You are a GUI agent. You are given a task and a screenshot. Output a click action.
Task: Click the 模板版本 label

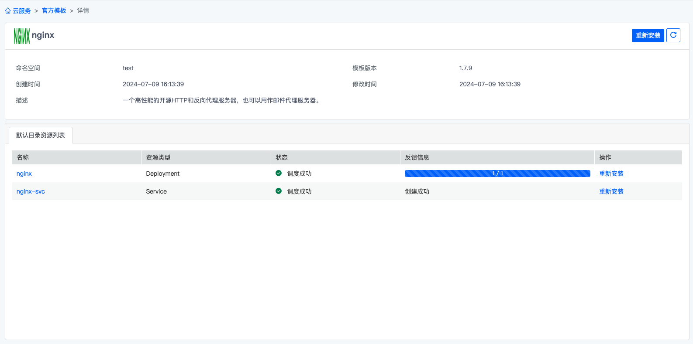(x=365, y=68)
